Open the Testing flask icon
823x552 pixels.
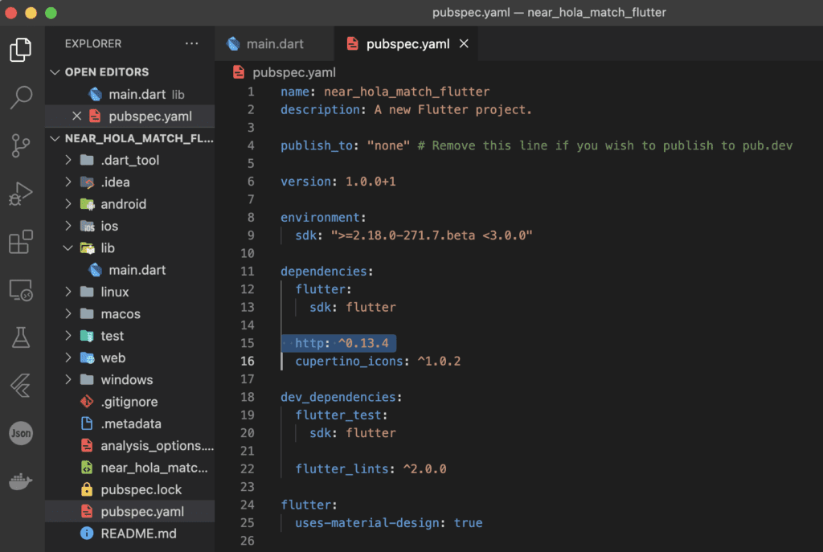tap(20, 337)
